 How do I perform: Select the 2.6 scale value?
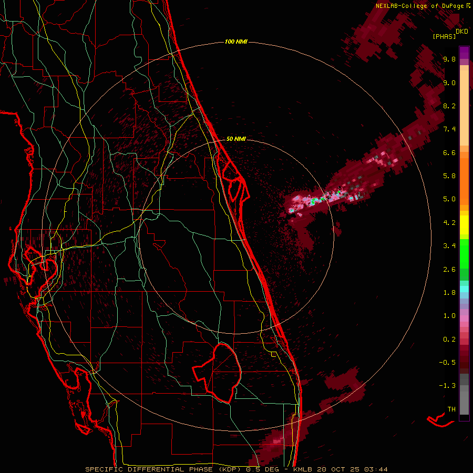449,270
